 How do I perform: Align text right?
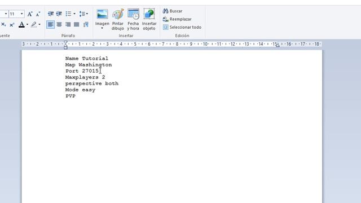pyautogui.click(x=68, y=24)
